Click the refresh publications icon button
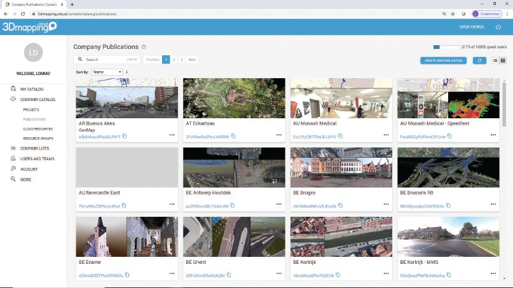Viewport: 513px width, 288px height. (479, 60)
